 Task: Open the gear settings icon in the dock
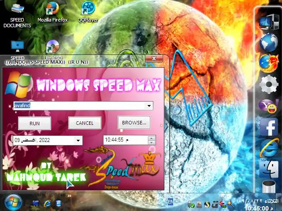(x=269, y=84)
